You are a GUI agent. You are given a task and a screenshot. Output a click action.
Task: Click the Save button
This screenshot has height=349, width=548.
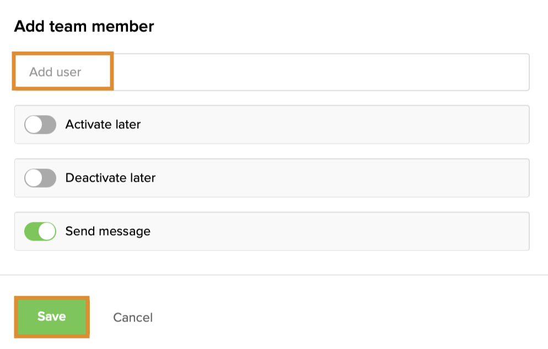(x=51, y=317)
